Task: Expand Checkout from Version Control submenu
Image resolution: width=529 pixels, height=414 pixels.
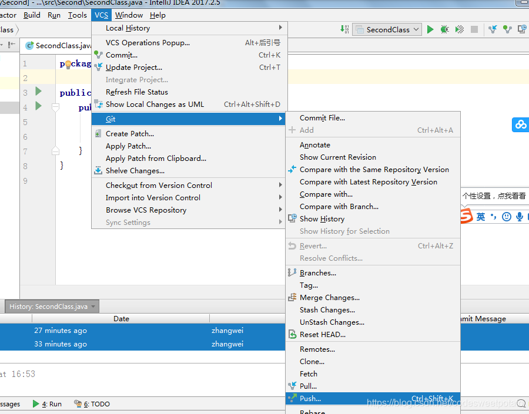Action: 188,186
